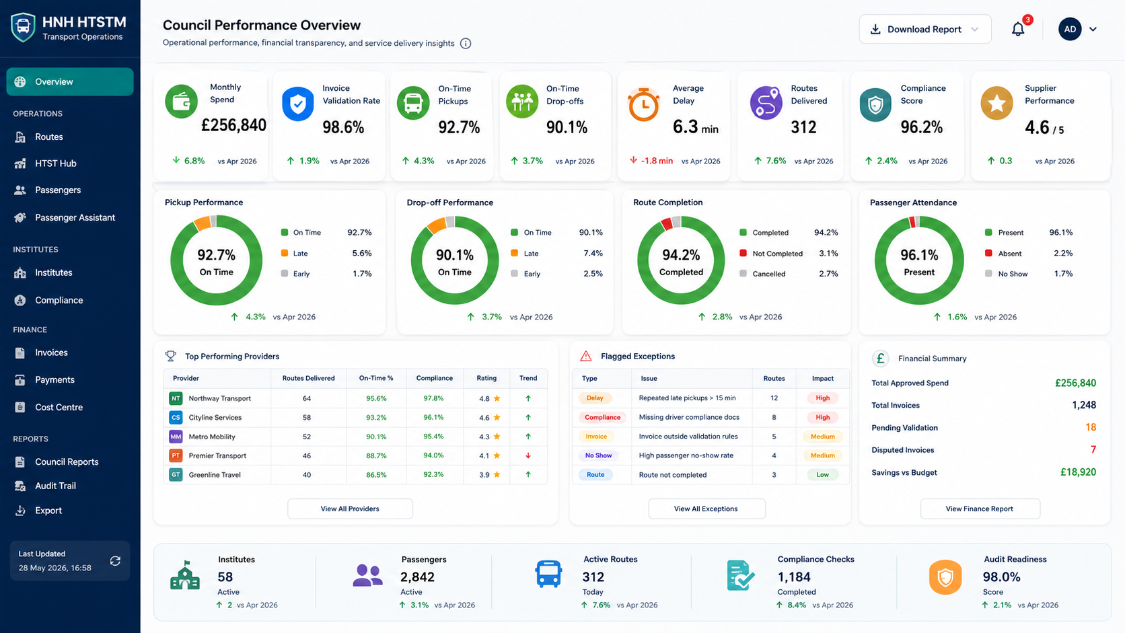
Task: Click the Route Completion donut chart
Action: coord(681,260)
